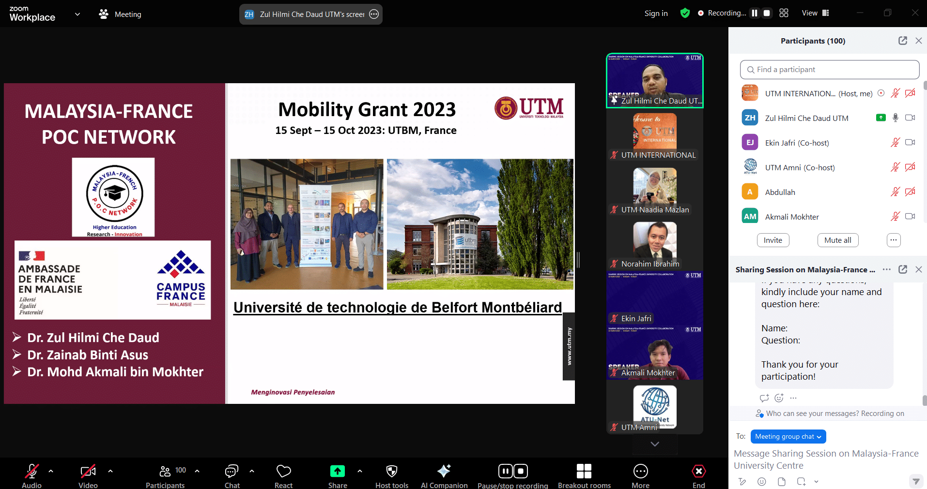Reply to the chat message with the reply icon
The image size is (927, 489).
coord(764,398)
